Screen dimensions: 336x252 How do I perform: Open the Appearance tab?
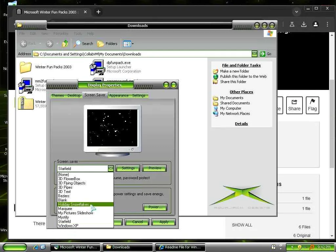tap(119, 95)
